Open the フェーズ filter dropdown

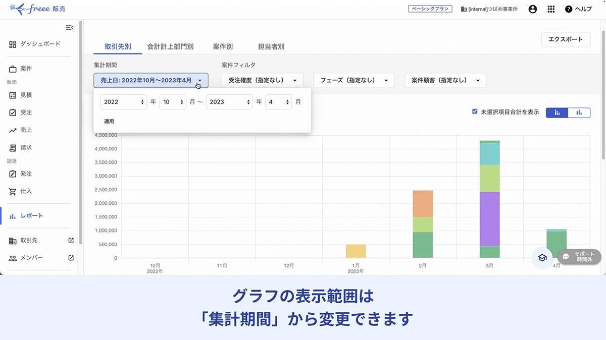353,80
